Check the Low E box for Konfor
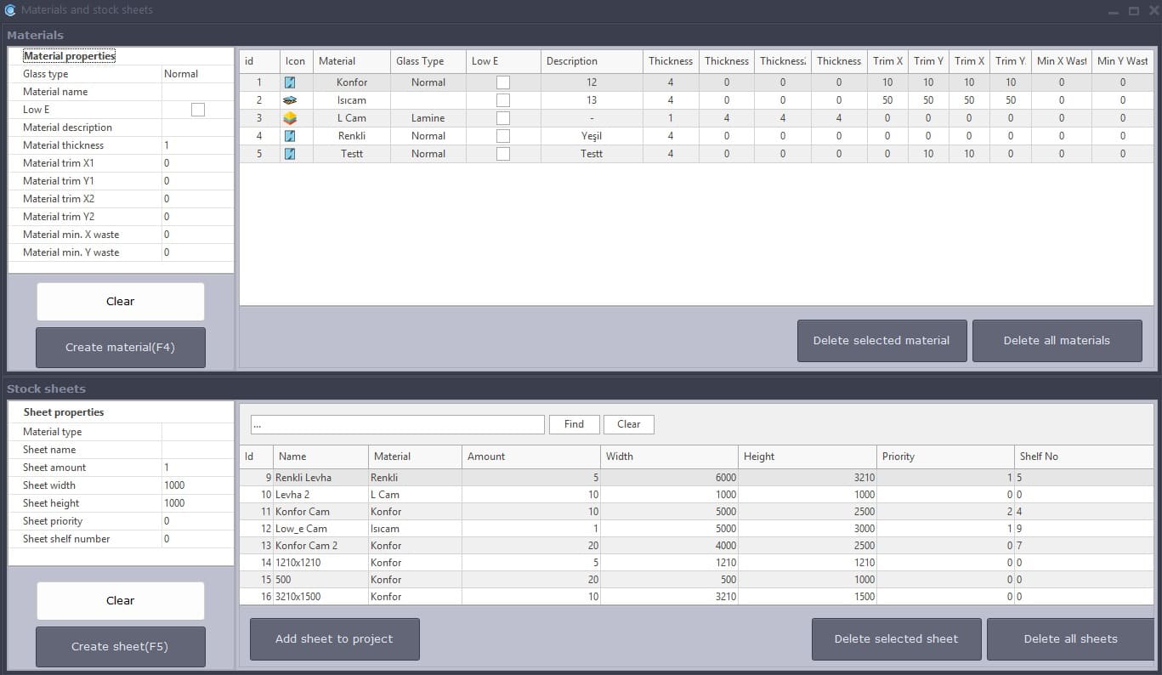 tap(502, 82)
